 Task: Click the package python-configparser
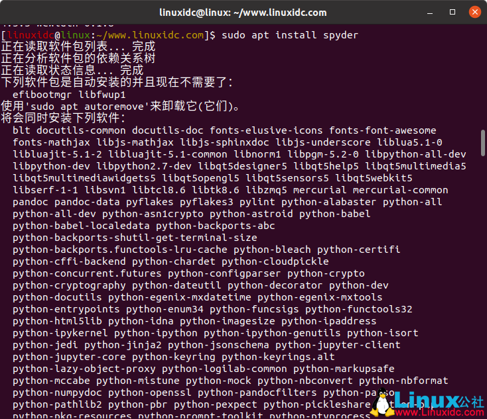click(224, 273)
